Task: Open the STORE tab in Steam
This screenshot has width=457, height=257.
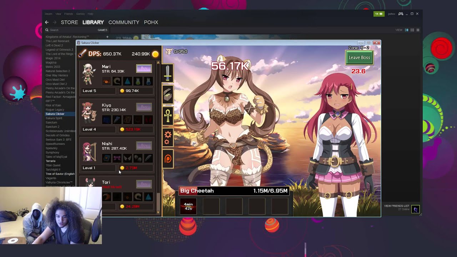Action: point(69,22)
